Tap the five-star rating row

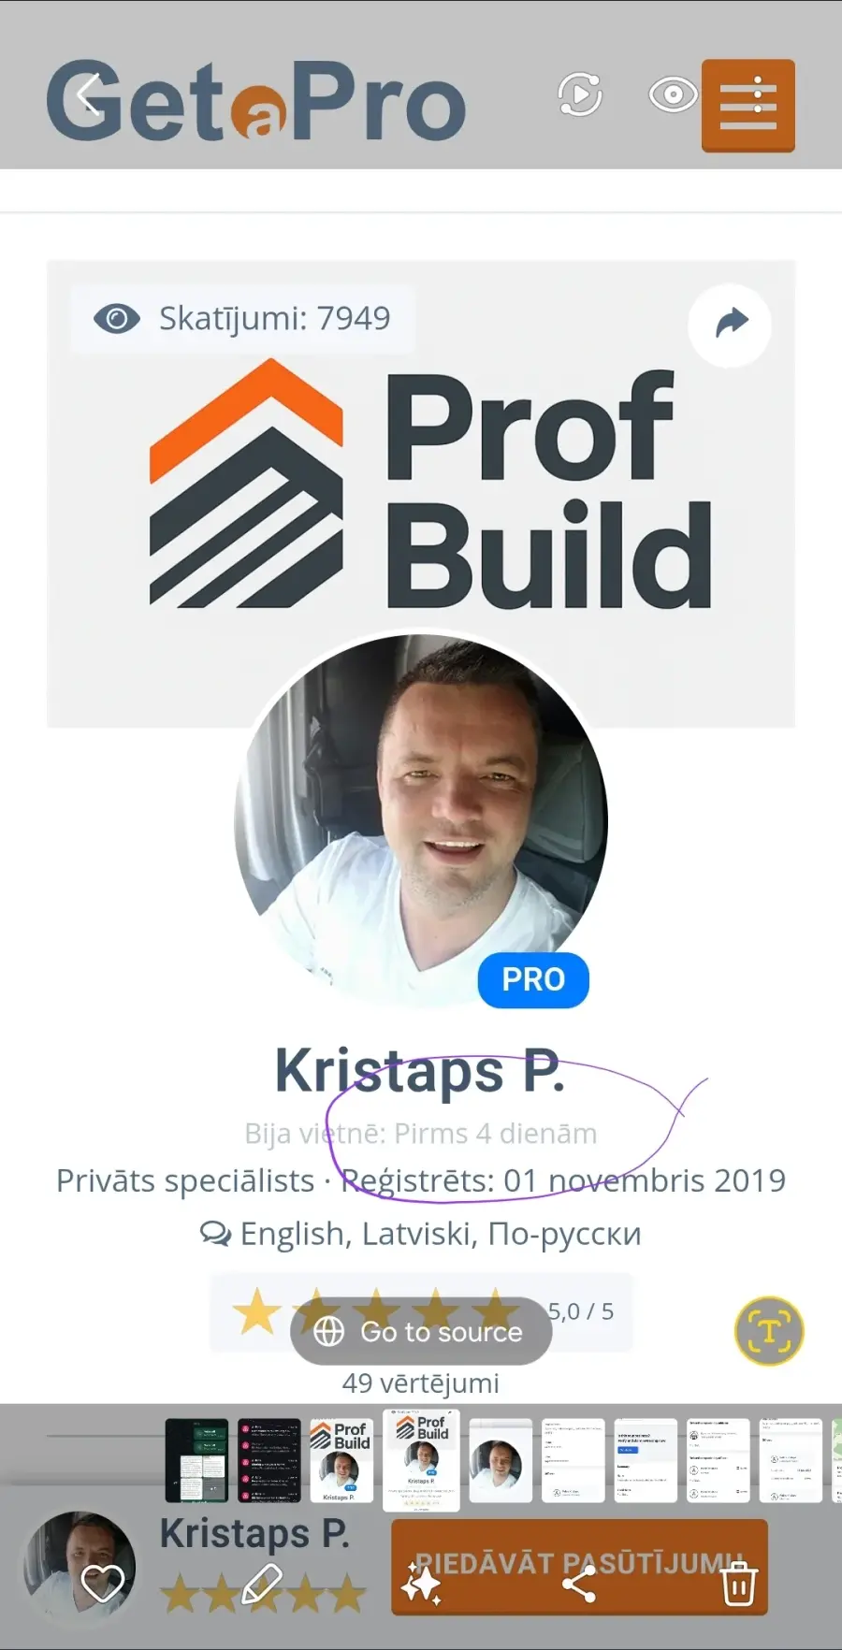[x=422, y=1312]
